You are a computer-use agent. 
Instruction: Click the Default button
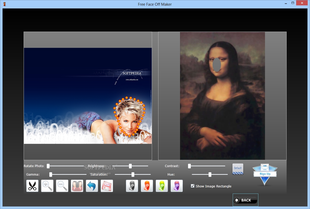[x=238, y=169]
